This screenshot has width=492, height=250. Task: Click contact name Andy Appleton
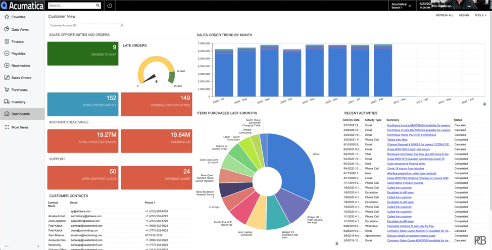pos(57,221)
